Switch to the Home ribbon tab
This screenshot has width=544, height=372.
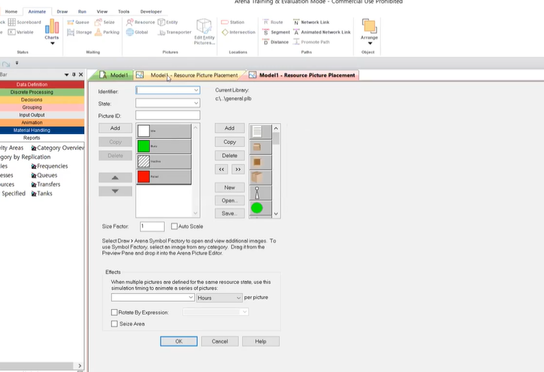click(x=11, y=12)
